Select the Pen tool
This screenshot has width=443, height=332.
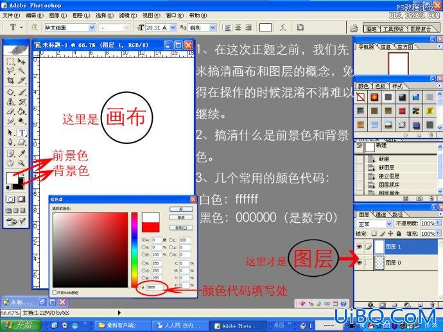11,142
